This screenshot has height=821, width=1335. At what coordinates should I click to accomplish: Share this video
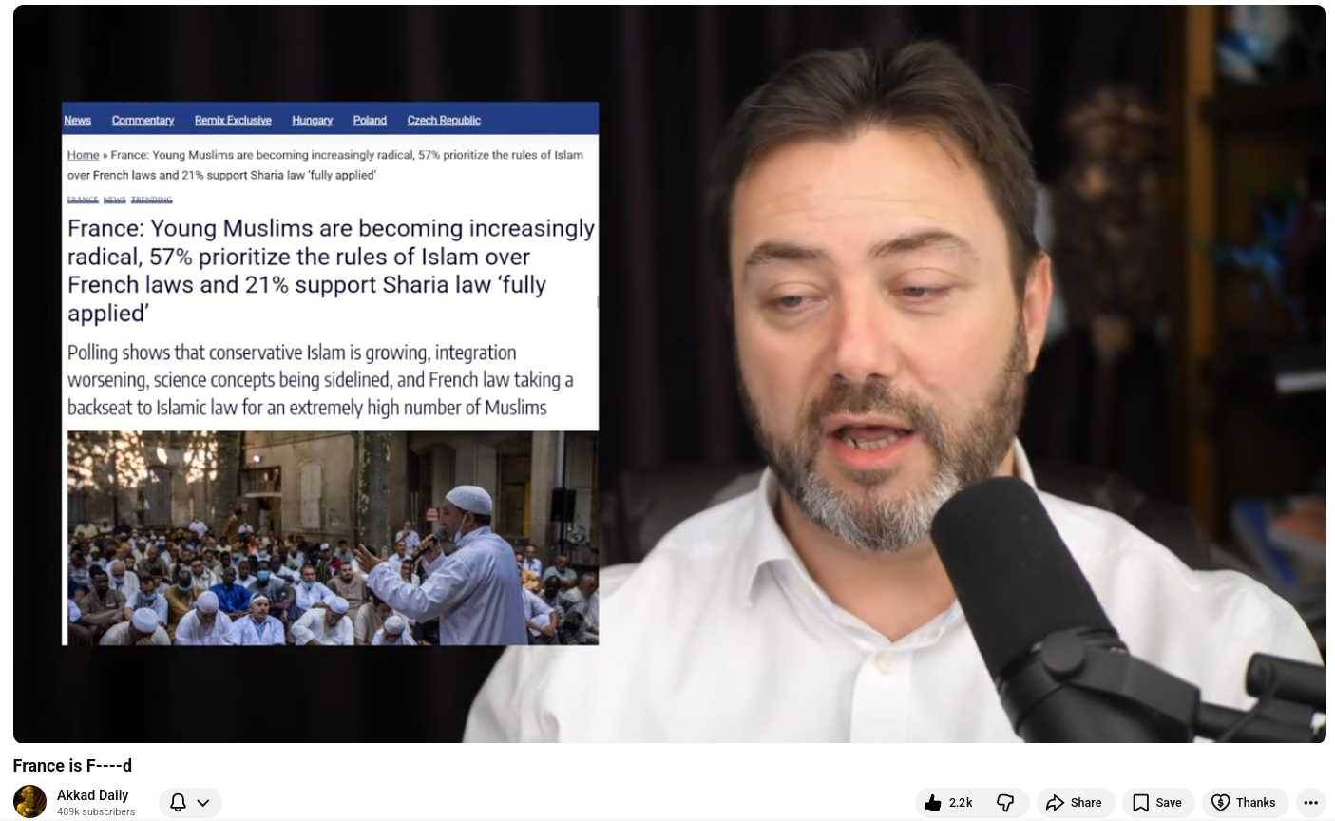[1075, 803]
